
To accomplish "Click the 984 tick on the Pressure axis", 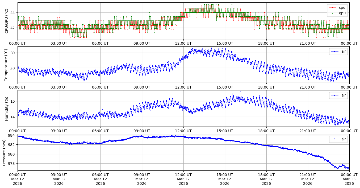I will (x=12, y=135).
